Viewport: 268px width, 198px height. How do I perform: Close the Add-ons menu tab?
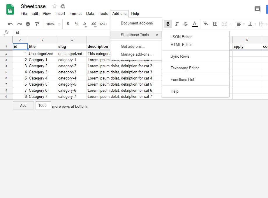click(119, 13)
